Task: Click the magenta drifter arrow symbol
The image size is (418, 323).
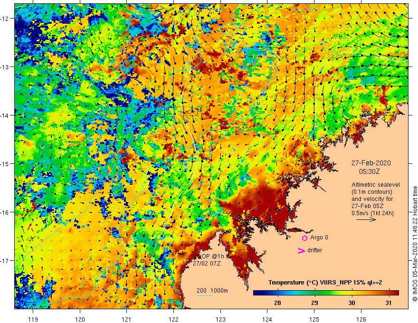Action: 301,250
